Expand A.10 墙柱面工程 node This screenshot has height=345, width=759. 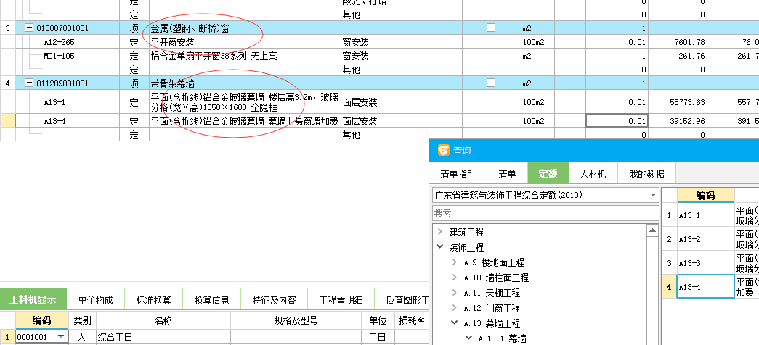click(x=454, y=278)
